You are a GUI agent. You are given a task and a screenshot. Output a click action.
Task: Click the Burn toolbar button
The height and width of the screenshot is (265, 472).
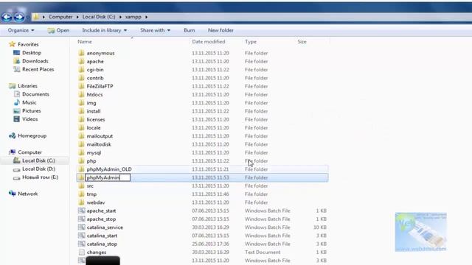click(x=190, y=30)
